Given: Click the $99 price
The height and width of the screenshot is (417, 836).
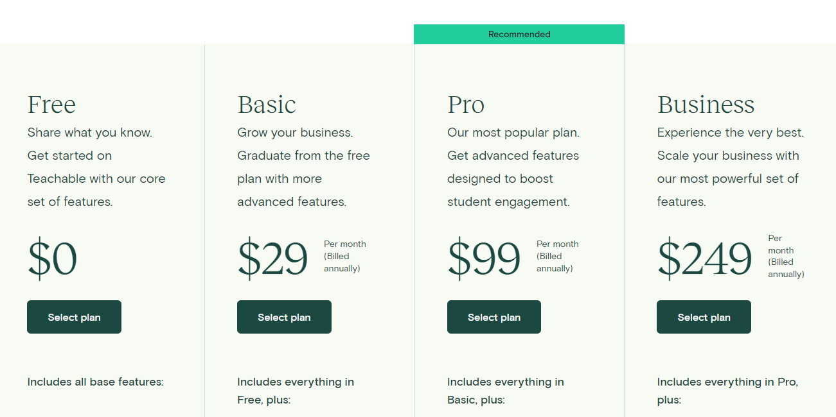Looking at the screenshot, I should 484,258.
